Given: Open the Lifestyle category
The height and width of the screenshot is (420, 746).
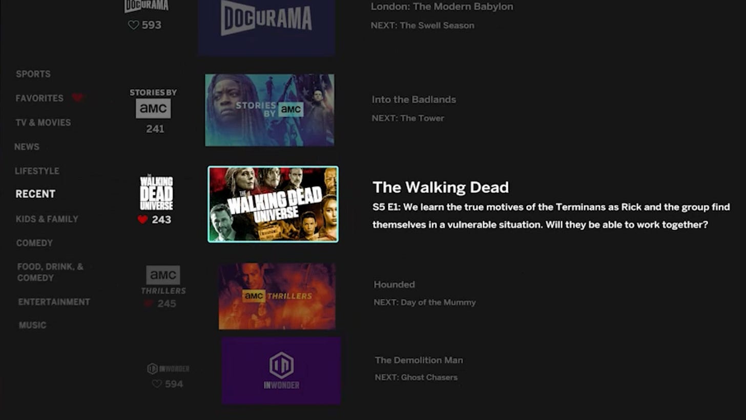Looking at the screenshot, I should tap(37, 171).
